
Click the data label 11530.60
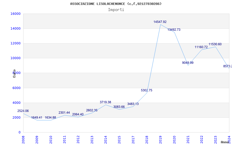pyautogui.click(x=215, y=44)
